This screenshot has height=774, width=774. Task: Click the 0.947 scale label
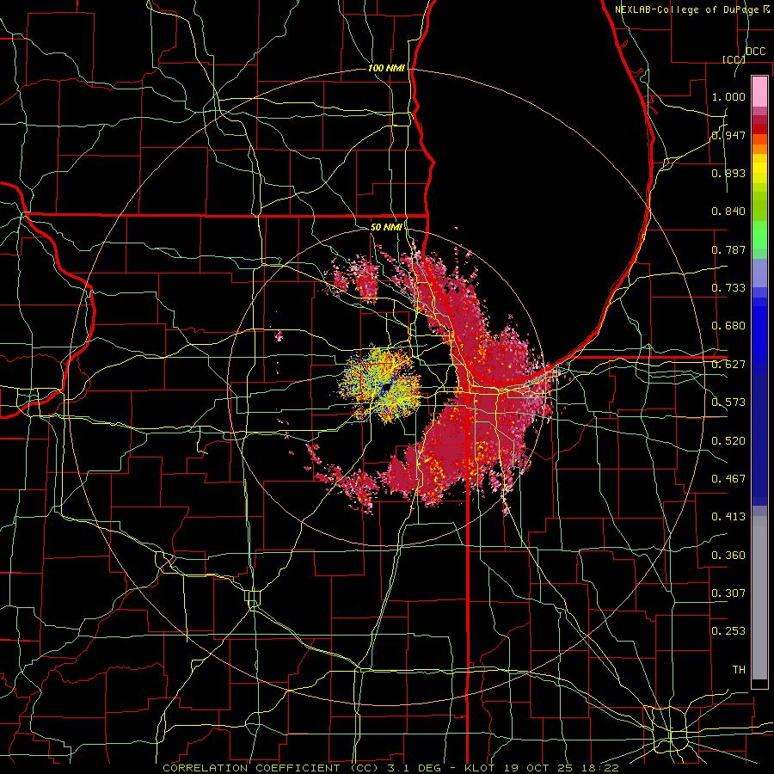click(x=728, y=135)
